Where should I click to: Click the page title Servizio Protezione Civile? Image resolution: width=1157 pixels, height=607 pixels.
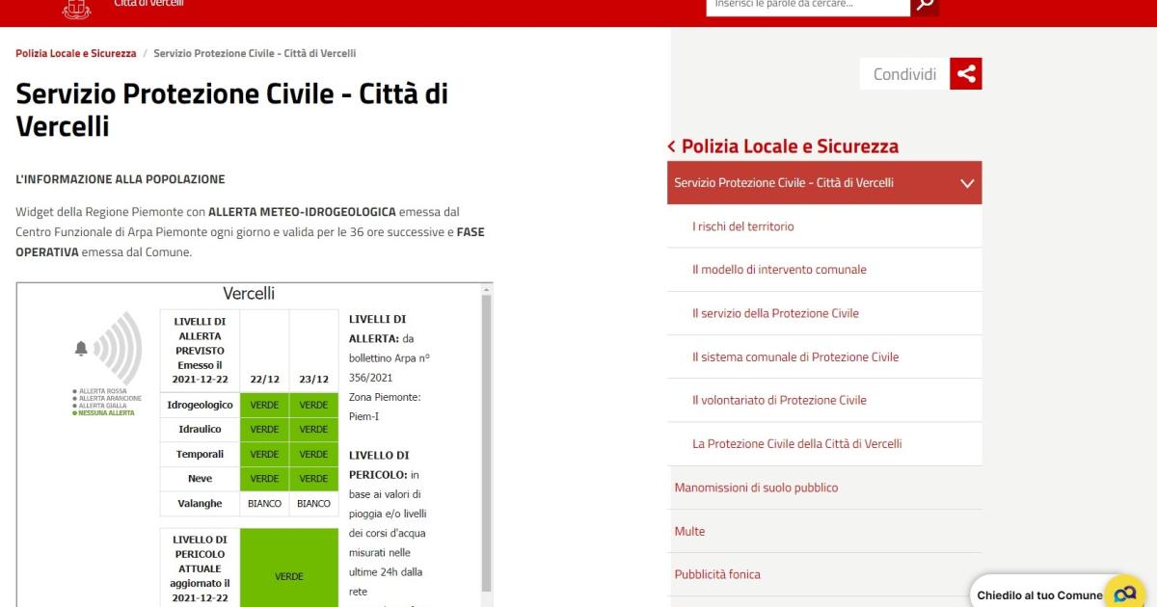click(231, 110)
